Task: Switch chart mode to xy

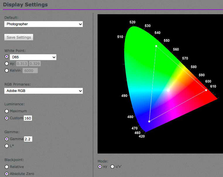Action: [100, 167]
